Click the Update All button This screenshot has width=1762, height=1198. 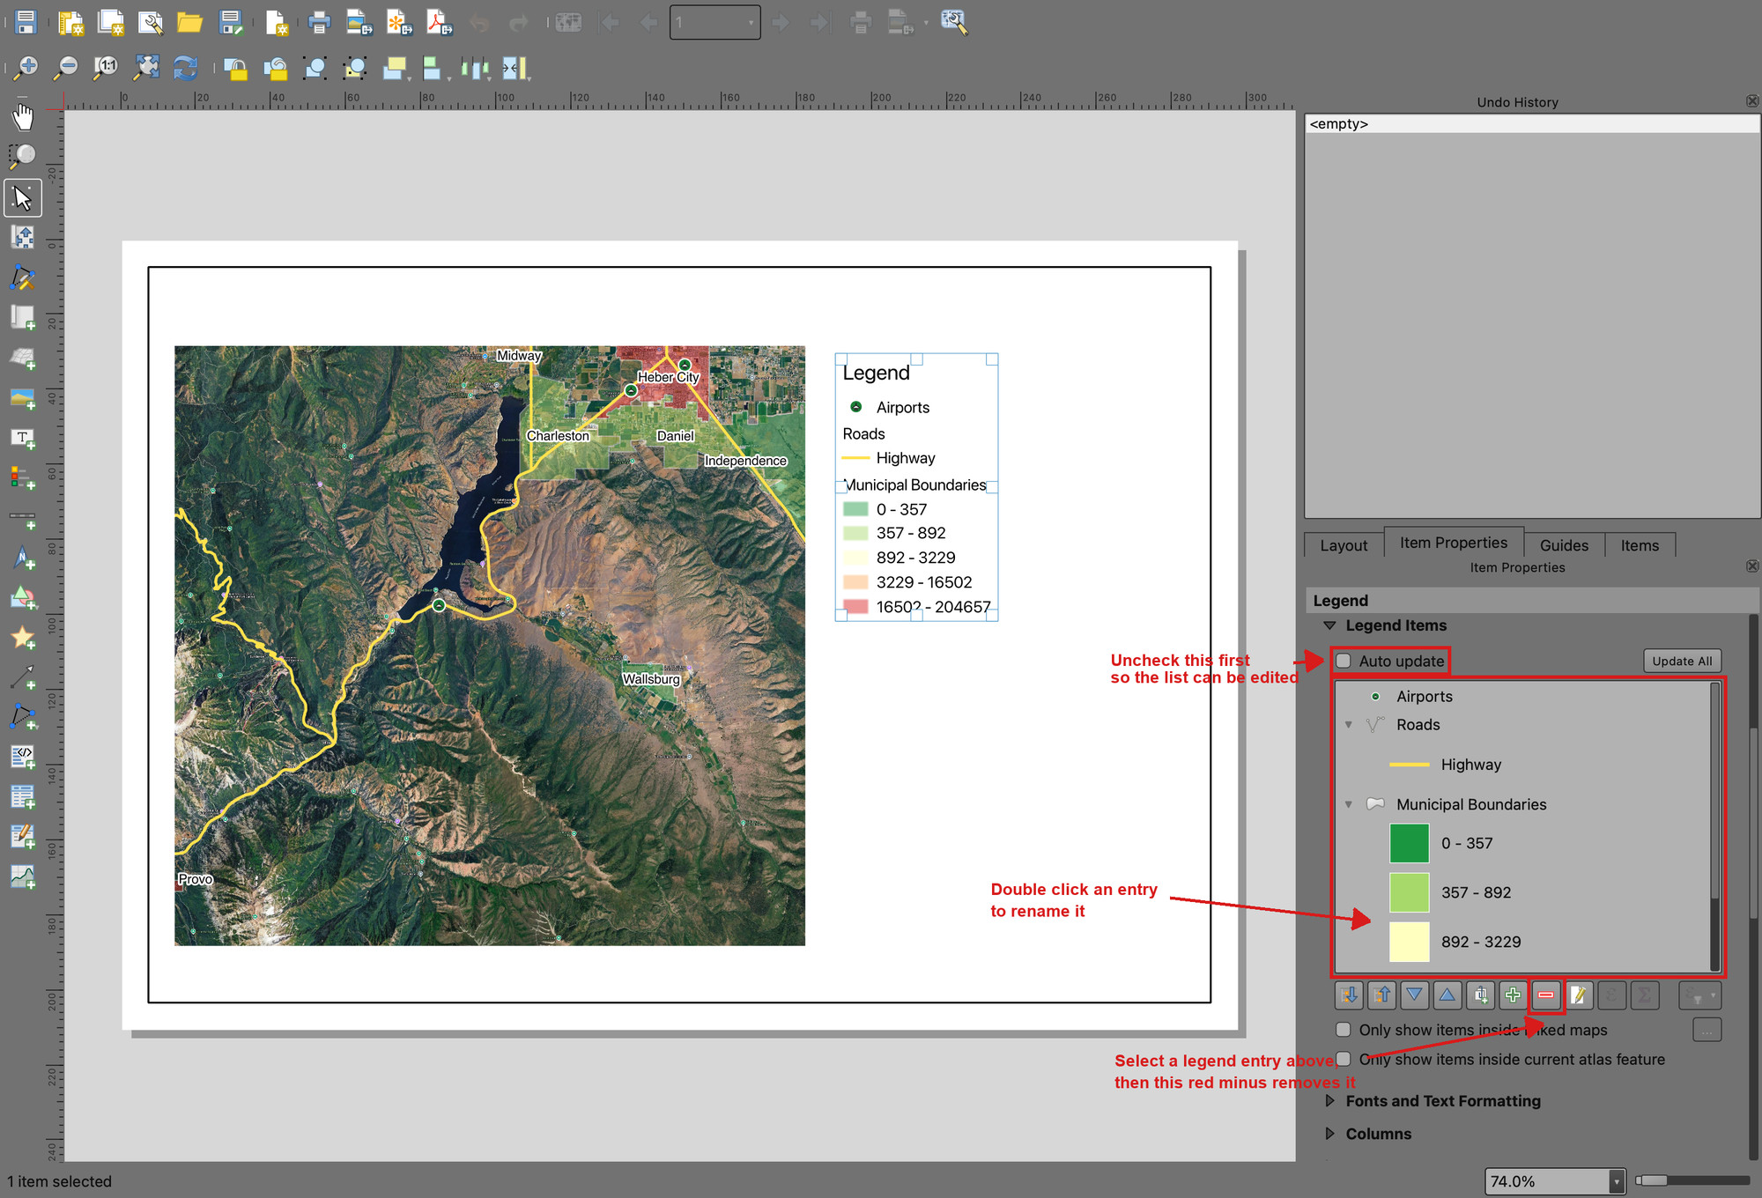click(x=1682, y=661)
